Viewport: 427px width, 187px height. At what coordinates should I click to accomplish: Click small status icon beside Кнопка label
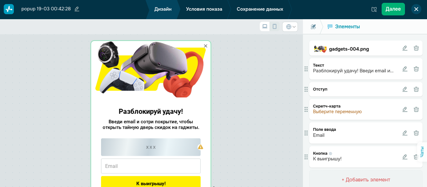[331, 153]
